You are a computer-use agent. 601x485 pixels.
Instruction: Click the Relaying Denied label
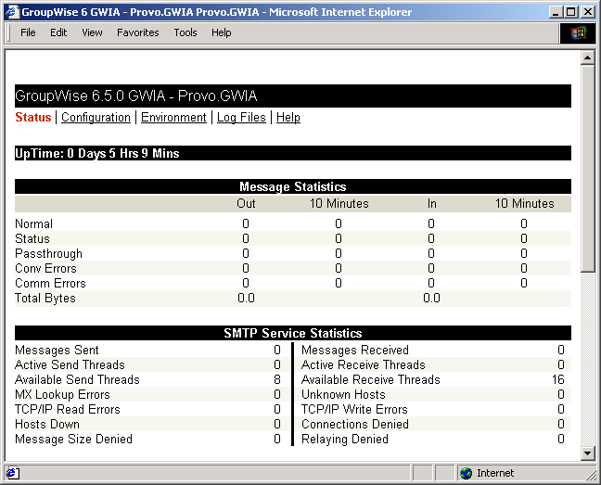[x=345, y=439]
